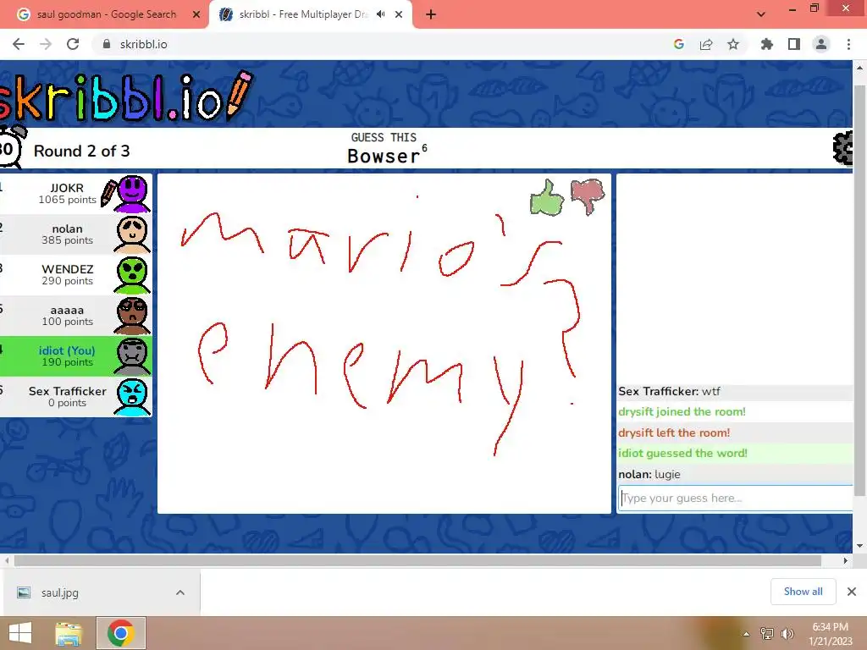Click the scroll down arrow
This screenshot has width=867, height=650.
(x=860, y=546)
